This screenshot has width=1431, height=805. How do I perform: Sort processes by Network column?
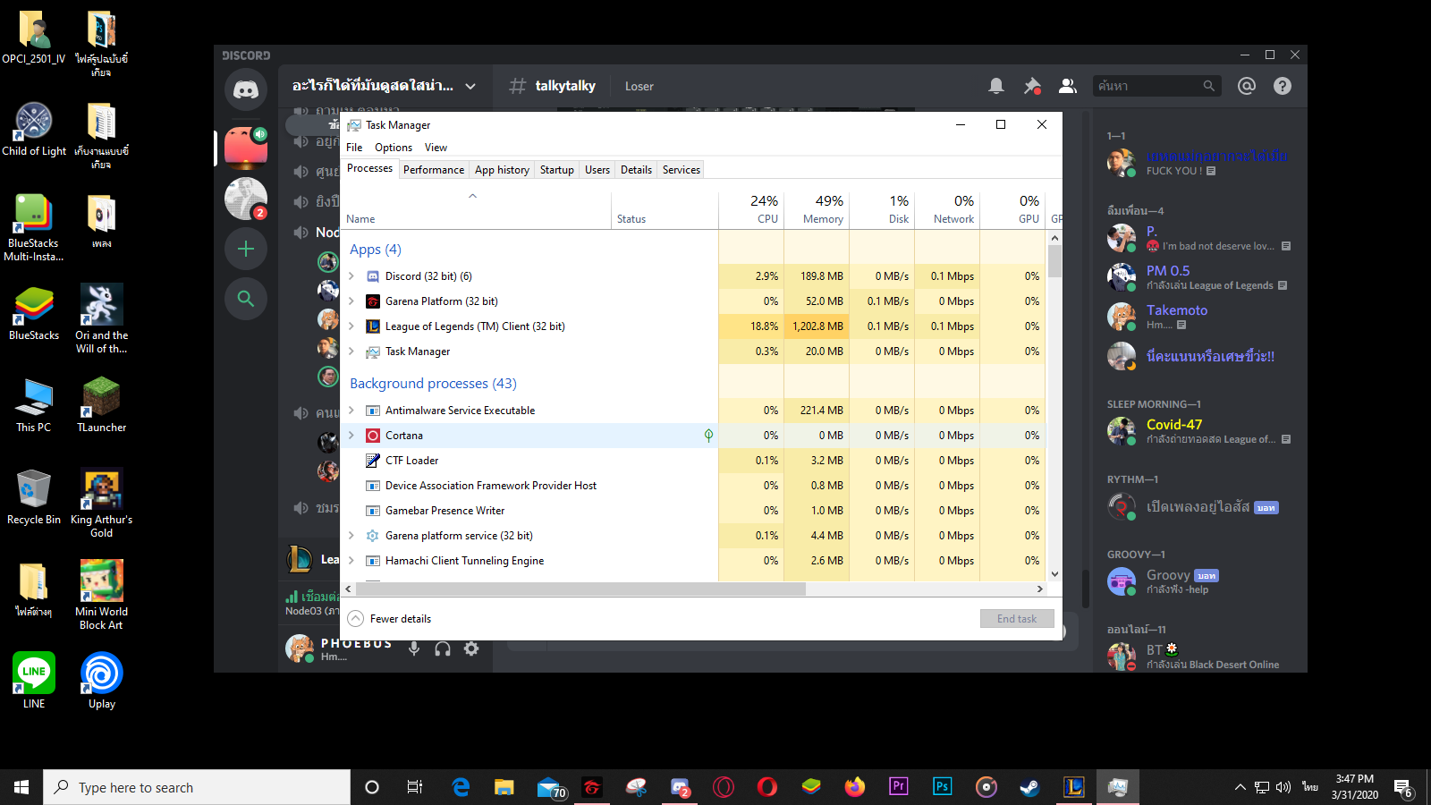[947, 208]
